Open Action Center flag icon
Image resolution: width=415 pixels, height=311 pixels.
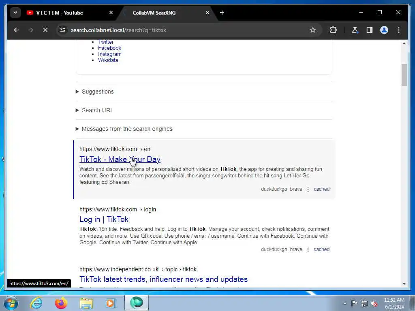pyautogui.click(x=354, y=303)
